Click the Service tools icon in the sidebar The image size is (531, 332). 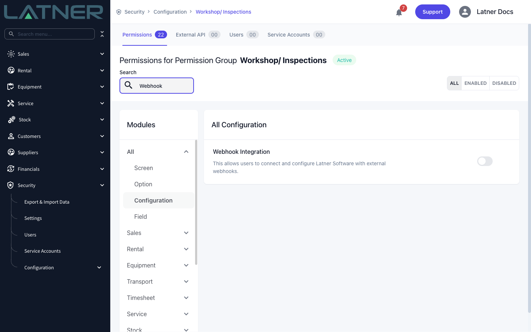tap(11, 103)
